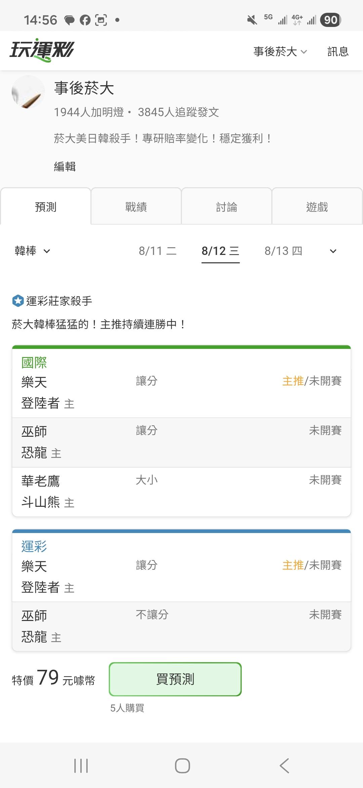The height and width of the screenshot is (788, 363).
Task: Tap the battery 90 indicator
Action: pyautogui.click(x=330, y=20)
